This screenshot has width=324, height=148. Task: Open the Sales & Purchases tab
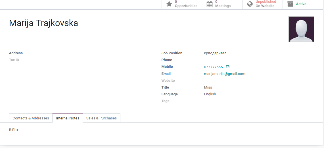[x=101, y=118]
